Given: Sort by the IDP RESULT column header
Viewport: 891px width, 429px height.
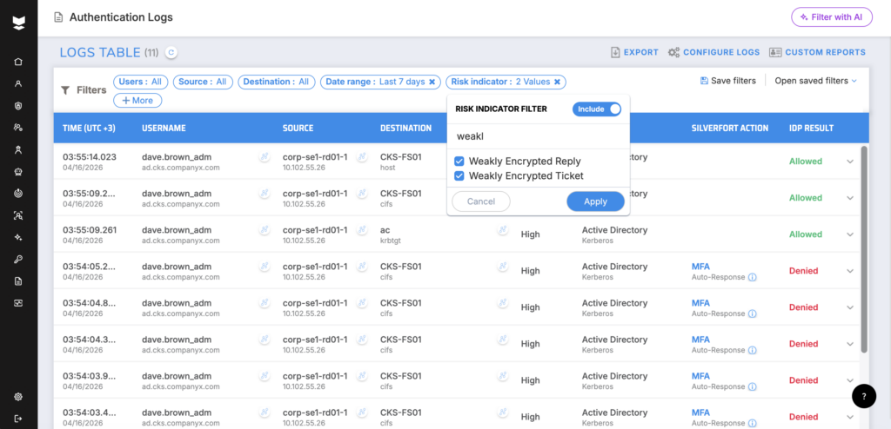Looking at the screenshot, I should pos(812,129).
